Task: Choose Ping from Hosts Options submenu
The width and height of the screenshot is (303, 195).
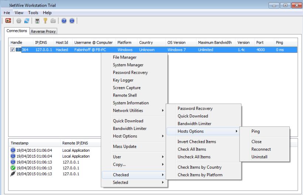Action: [255, 131]
